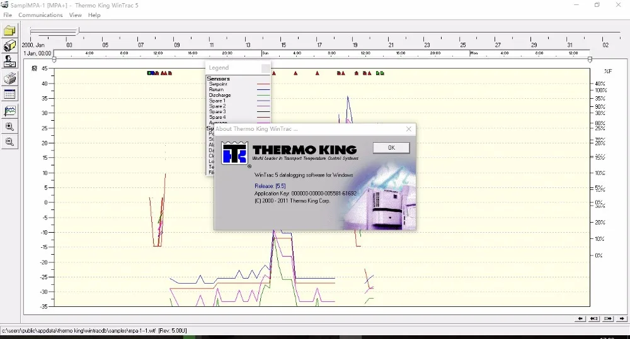Click the left arrow with bar page button
Viewport: 630px width, 339px height.
594,318
